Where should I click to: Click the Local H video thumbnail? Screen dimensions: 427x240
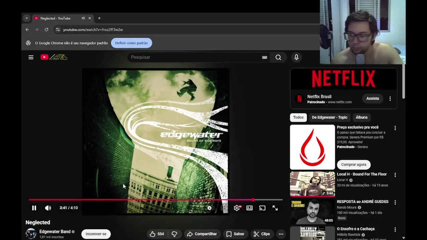[312, 184]
